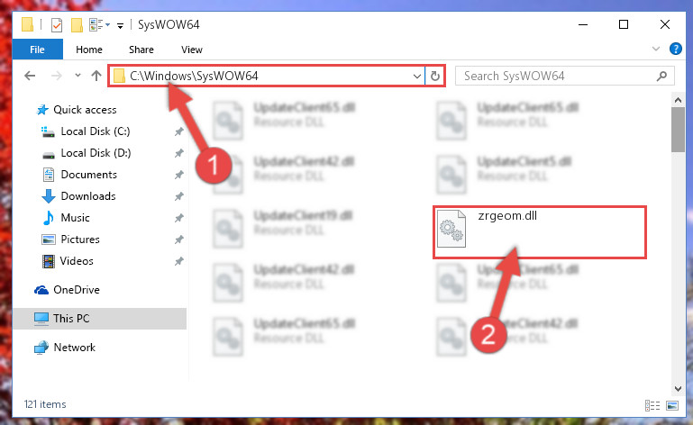This screenshot has height=425, width=693.
Task: Select the zrgeom.dll file
Action: point(539,232)
